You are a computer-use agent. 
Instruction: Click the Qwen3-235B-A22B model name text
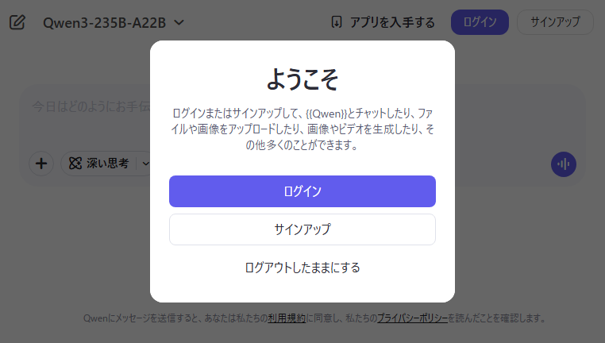point(104,23)
